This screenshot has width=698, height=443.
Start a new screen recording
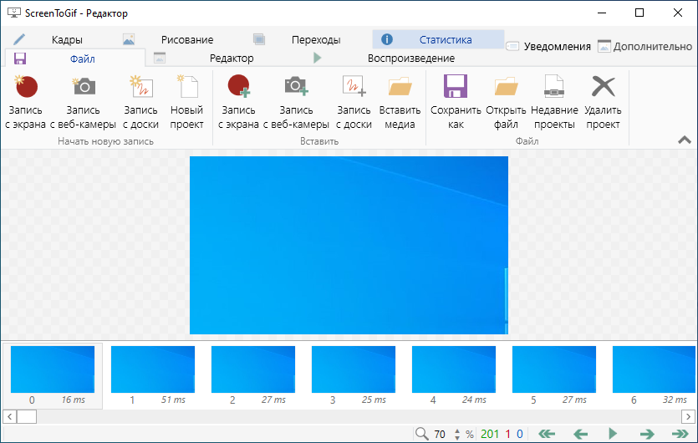[25, 103]
